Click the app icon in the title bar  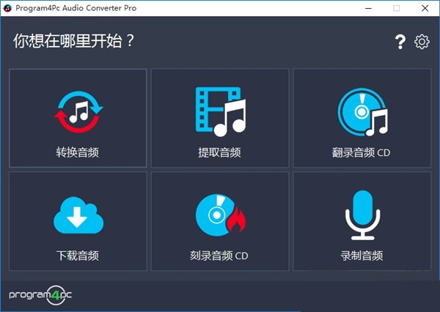(x=7, y=8)
